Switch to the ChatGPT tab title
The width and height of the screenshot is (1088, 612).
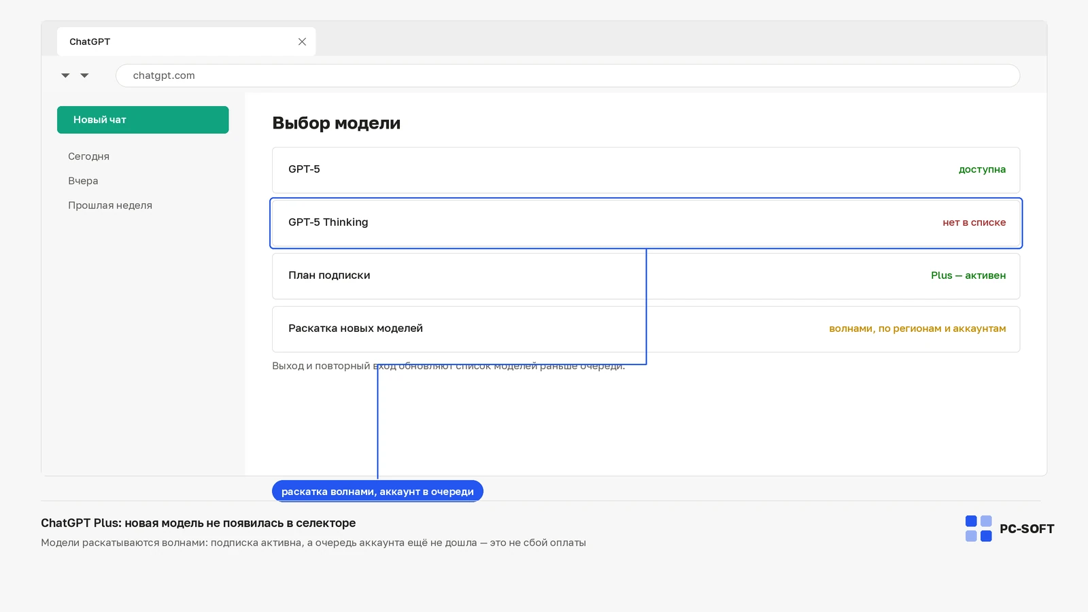pyautogui.click(x=90, y=41)
